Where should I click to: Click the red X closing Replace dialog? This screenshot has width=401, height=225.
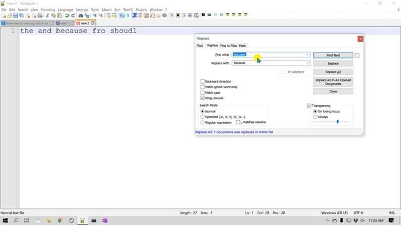[x=360, y=39]
